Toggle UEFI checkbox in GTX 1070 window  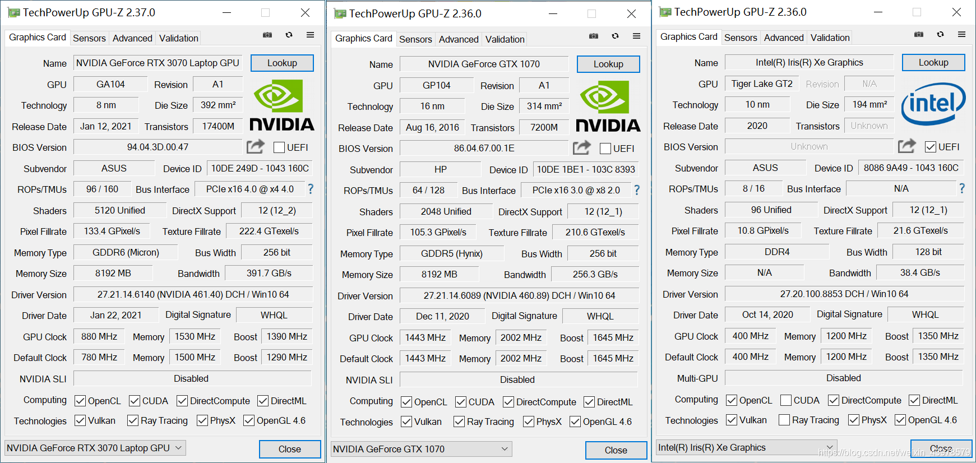(605, 149)
